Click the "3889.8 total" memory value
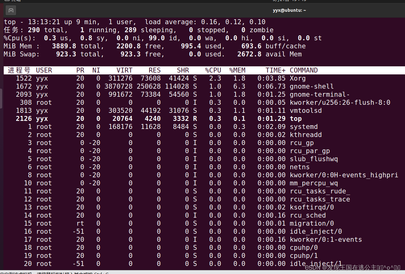The width and height of the screenshot is (405, 274). coord(76,46)
